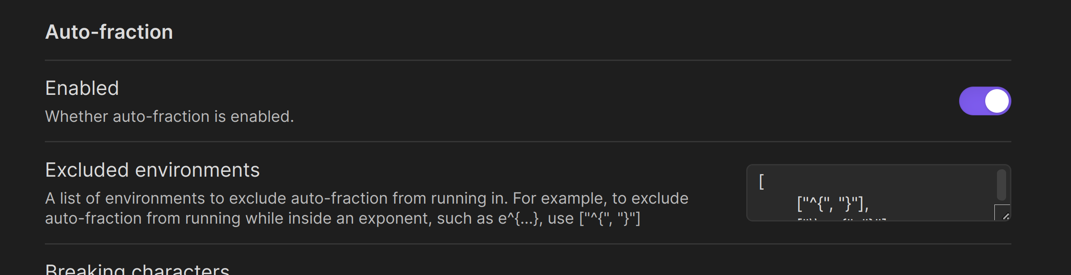Image resolution: width=1071 pixels, height=275 pixels.
Task: Highlight the phrase e^{...} in the description
Action: pyautogui.click(x=519, y=218)
